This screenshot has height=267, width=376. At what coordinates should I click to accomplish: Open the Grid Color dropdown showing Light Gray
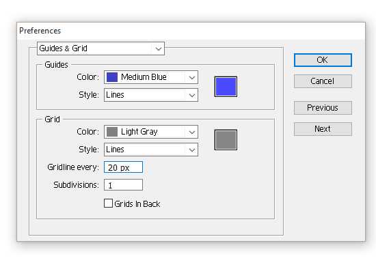(151, 132)
